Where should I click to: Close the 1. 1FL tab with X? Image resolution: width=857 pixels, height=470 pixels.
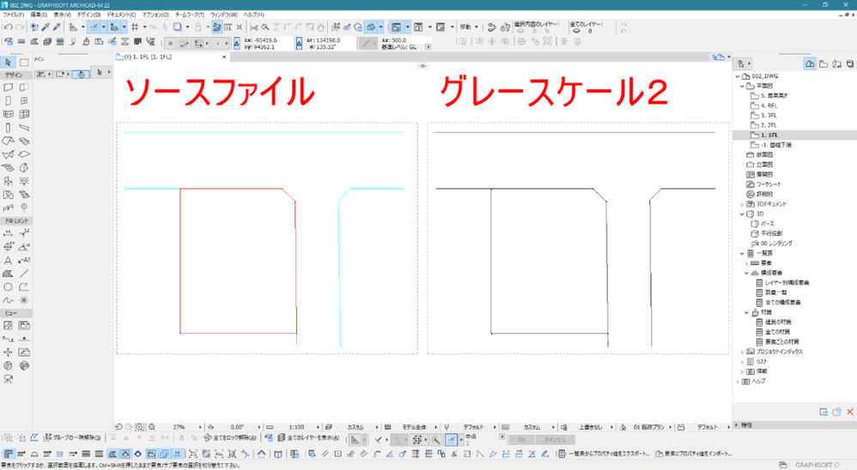[x=224, y=57]
